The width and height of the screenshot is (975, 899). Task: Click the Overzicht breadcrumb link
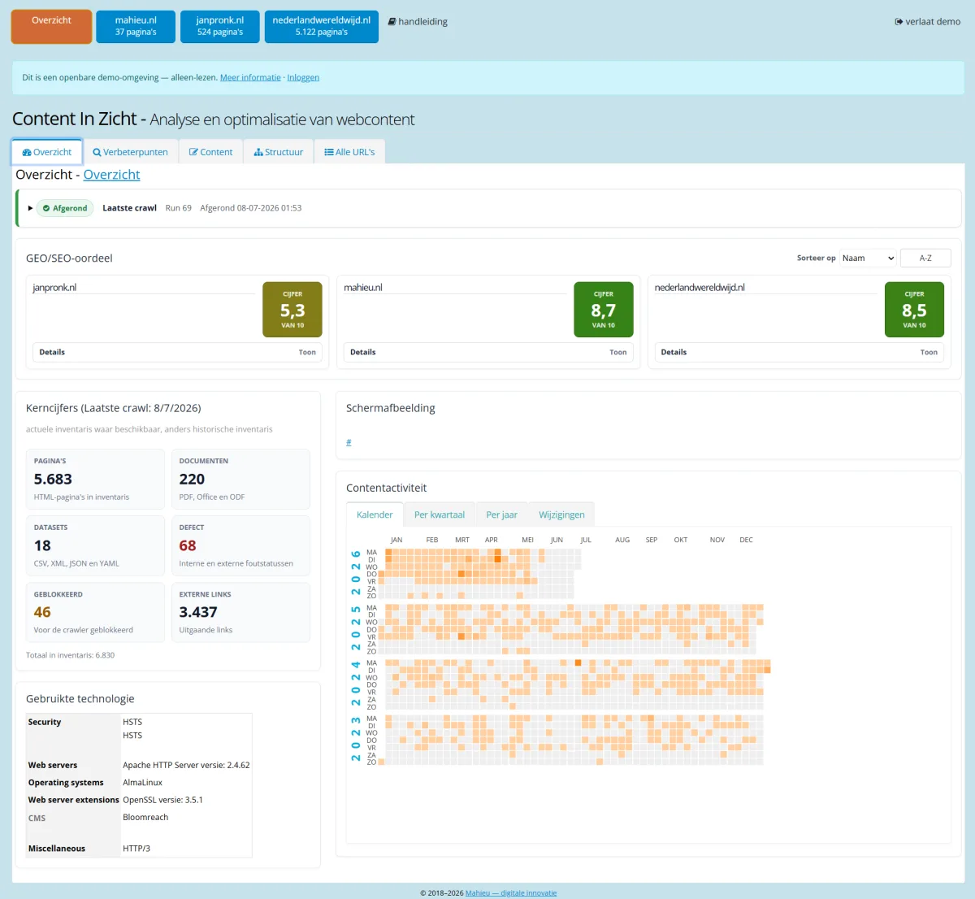click(111, 175)
